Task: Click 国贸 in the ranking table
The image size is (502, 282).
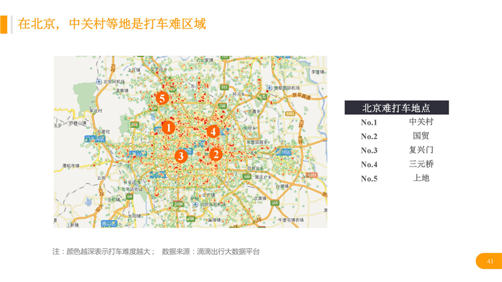Action: click(x=421, y=136)
